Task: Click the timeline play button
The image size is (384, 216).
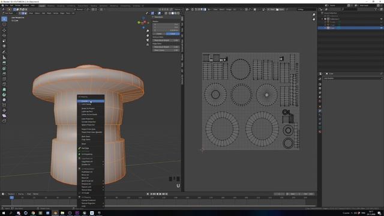Action: coord(160,194)
